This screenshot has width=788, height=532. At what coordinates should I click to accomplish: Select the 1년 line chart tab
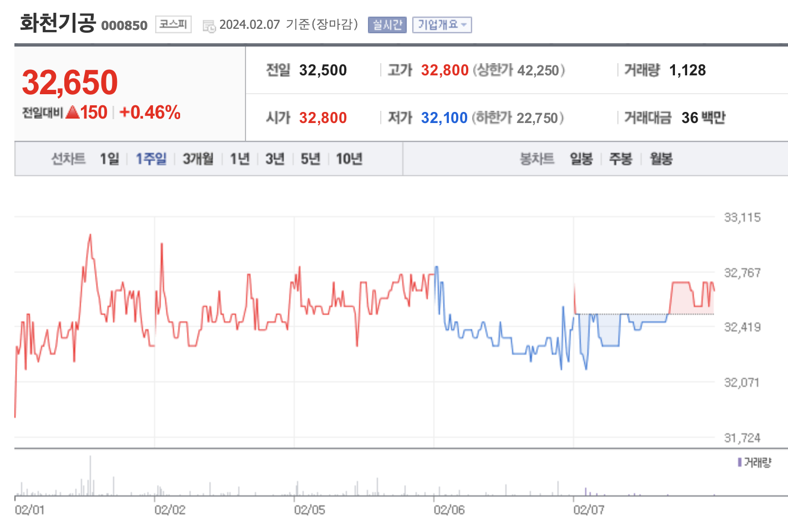(239, 159)
